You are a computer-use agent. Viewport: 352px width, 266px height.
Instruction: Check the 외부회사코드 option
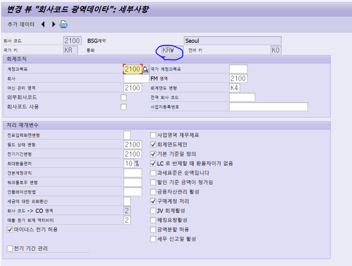pyautogui.click(x=124, y=97)
